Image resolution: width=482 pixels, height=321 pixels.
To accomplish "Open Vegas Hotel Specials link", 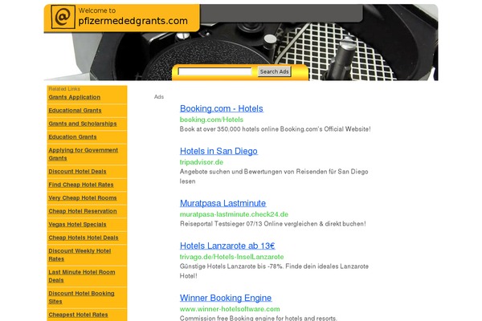I will 77,224.
